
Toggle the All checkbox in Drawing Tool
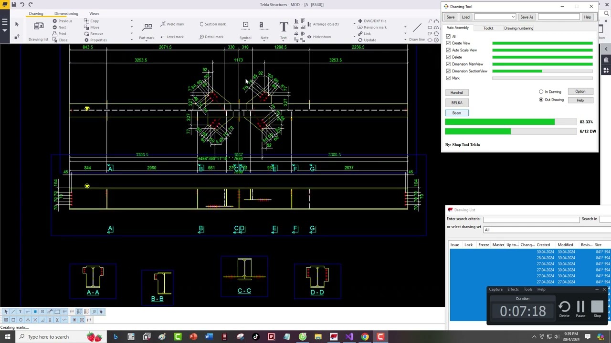click(x=448, y=36)
